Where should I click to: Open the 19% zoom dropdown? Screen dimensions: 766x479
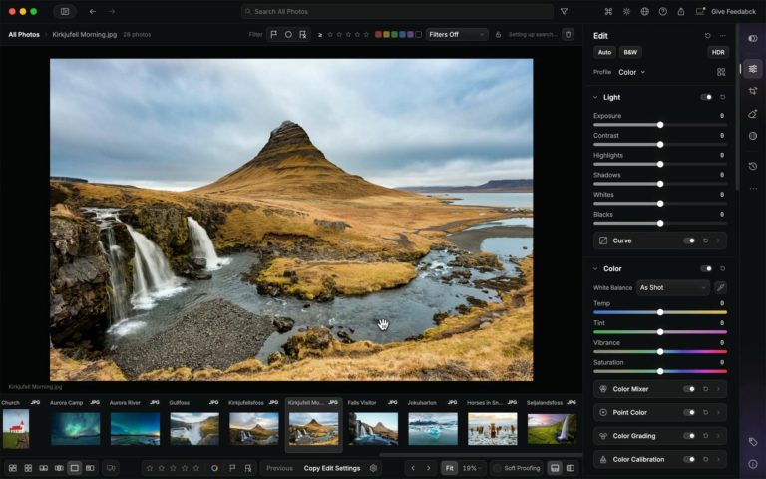pyautogui.click(x=472, y=468)
